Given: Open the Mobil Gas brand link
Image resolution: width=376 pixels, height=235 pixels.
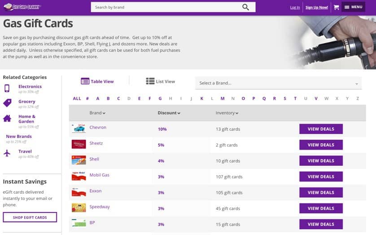Looking at the screenshot, I should pos(99,175).
